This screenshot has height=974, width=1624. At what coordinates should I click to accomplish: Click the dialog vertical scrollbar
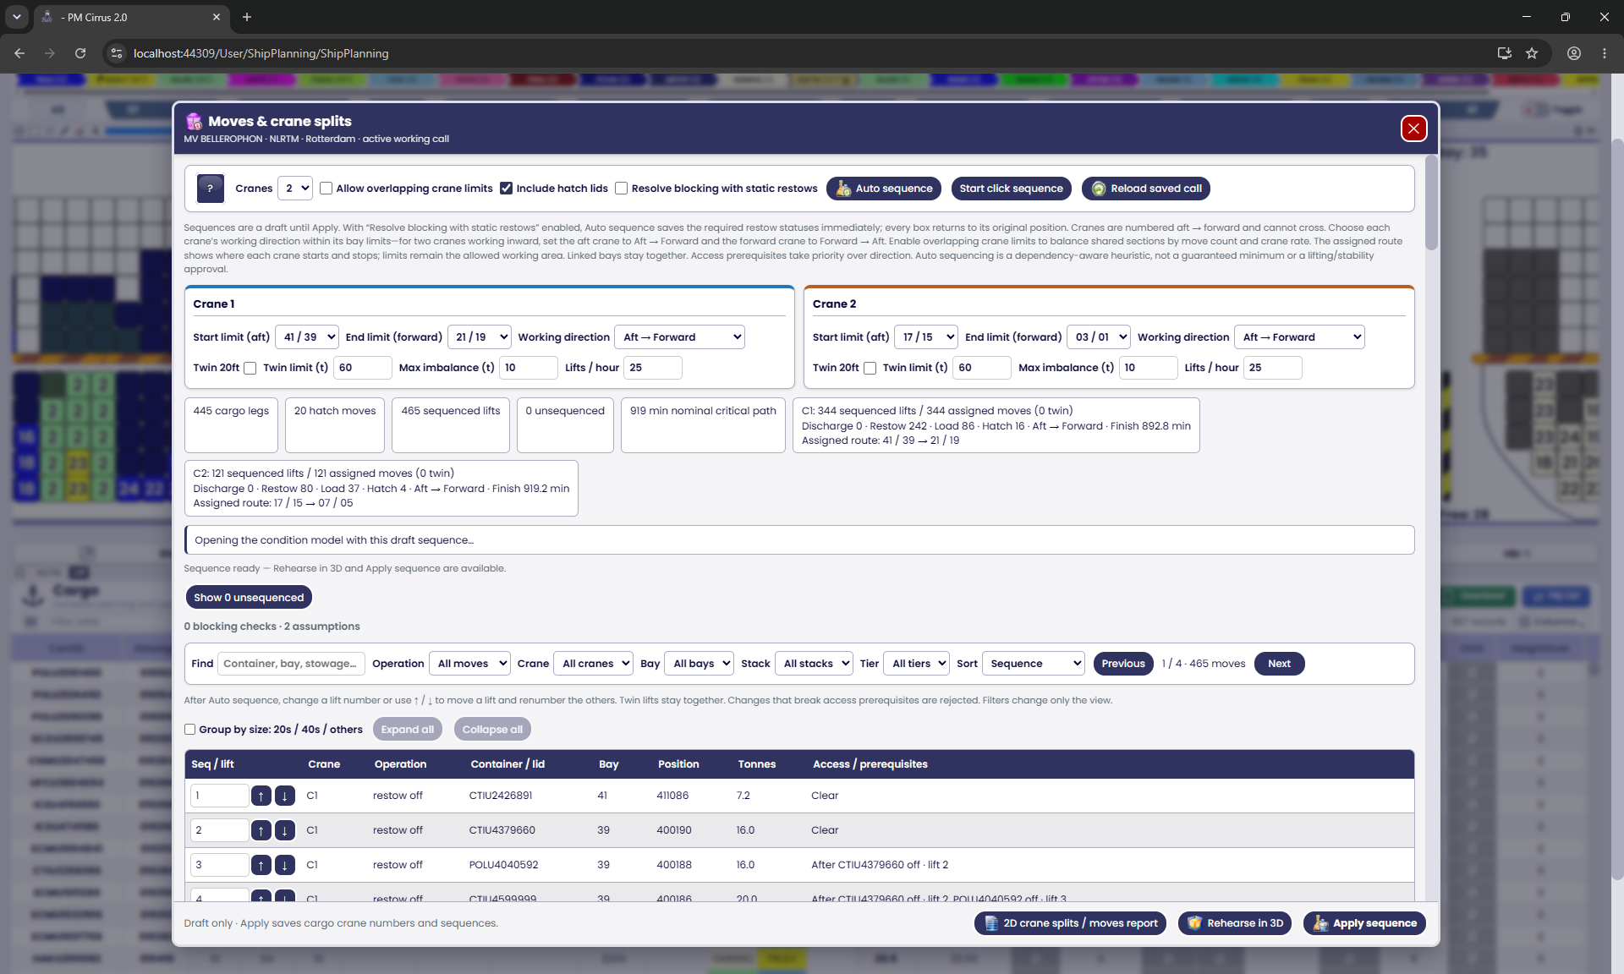[x=1431, y=203]
